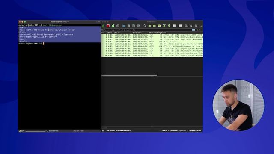The image size is (274, 154).
Task: Click the packet list horizontal scrollbar
Action: pos(129,75)
